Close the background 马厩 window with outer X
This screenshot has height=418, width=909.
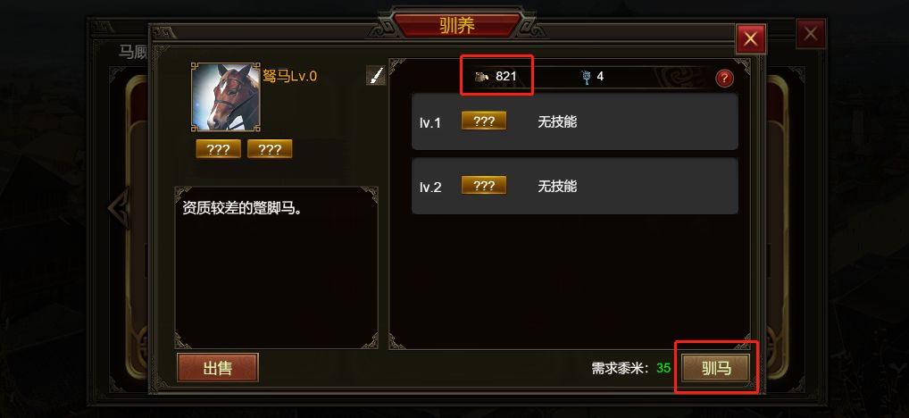pos(811,34)
